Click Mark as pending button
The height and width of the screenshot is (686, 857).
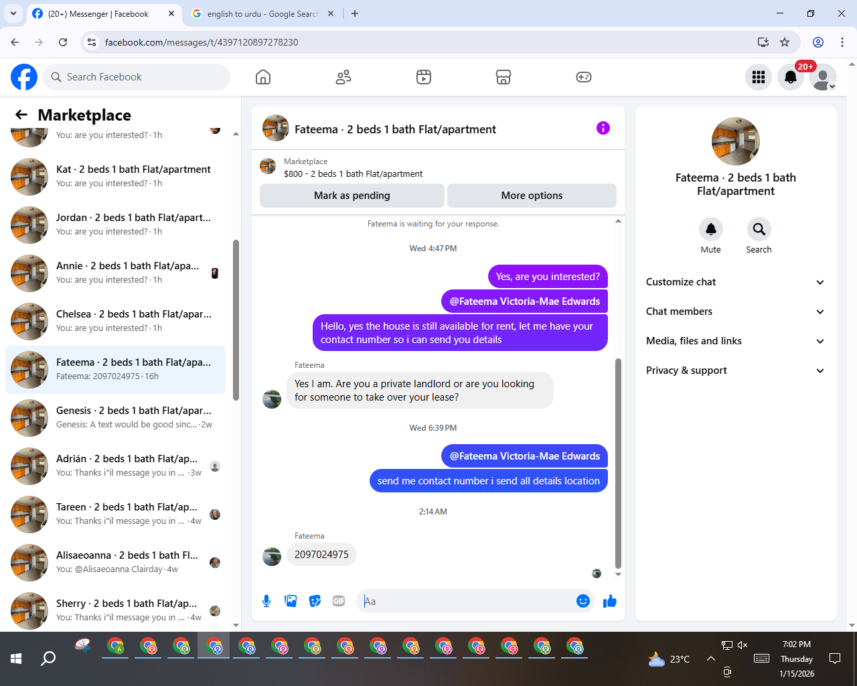(352, 196)
